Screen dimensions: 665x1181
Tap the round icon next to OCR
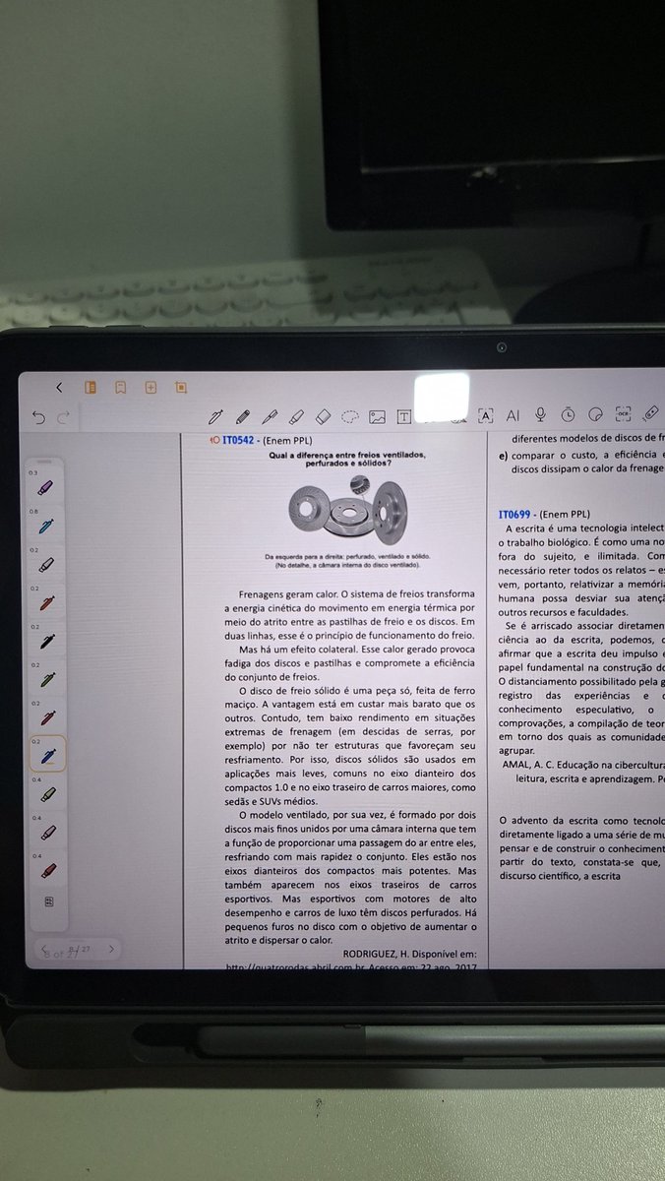point(595,414)
